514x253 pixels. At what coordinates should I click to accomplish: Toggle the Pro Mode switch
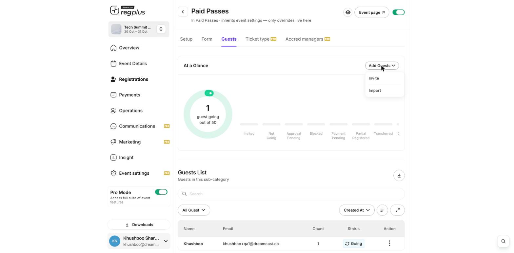[x=161, y=192]
